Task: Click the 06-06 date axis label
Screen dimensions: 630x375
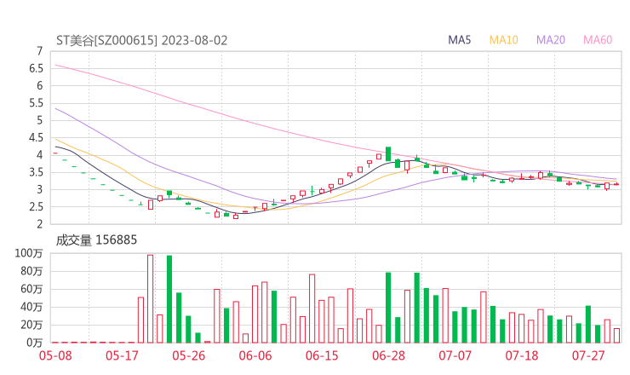Action: pos(255,355)
